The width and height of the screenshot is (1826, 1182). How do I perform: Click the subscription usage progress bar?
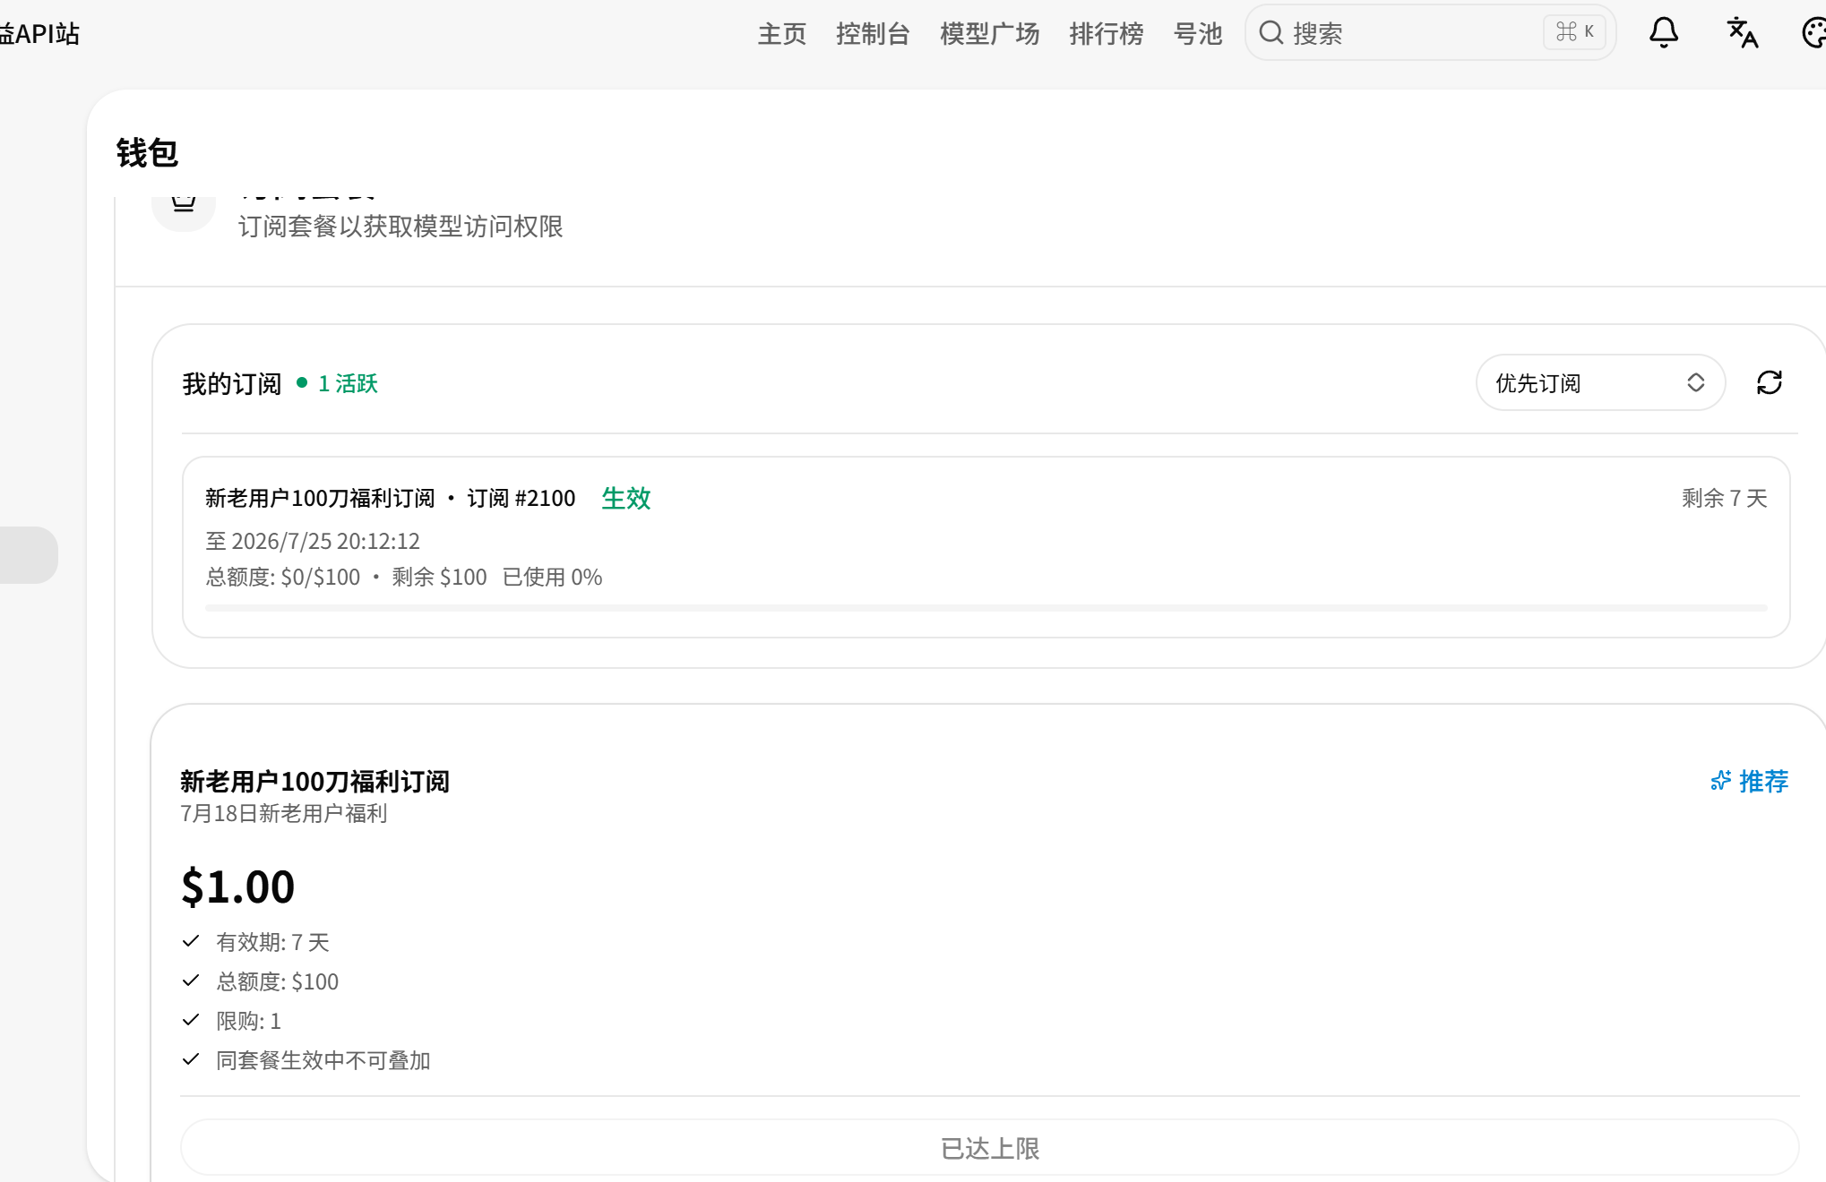pyautogui.click(x=986, y=608)
